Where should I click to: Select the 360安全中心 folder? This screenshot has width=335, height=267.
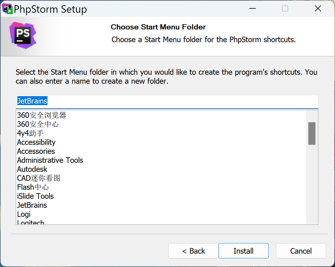38,124
